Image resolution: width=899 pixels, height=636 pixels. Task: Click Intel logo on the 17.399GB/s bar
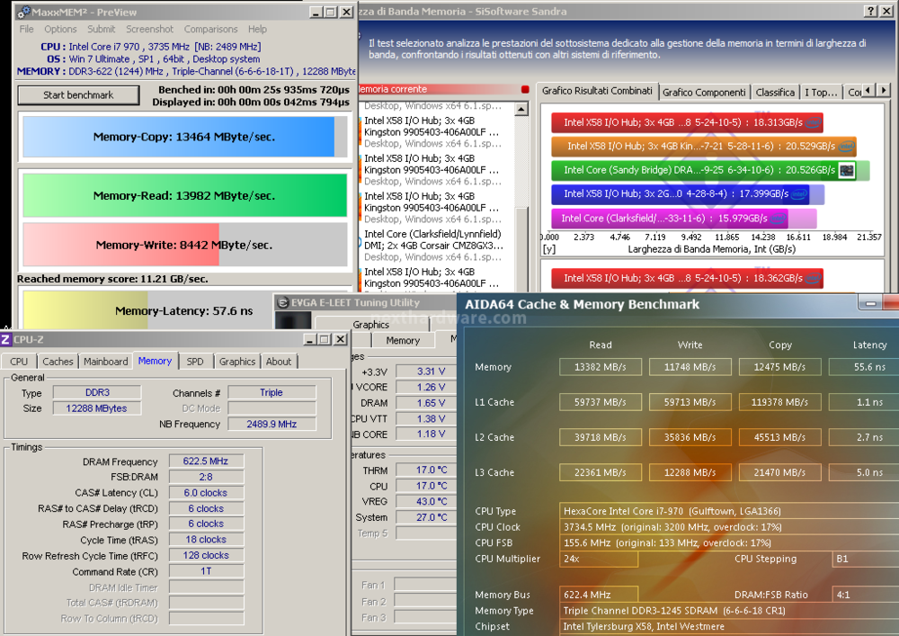pos(798,194)
